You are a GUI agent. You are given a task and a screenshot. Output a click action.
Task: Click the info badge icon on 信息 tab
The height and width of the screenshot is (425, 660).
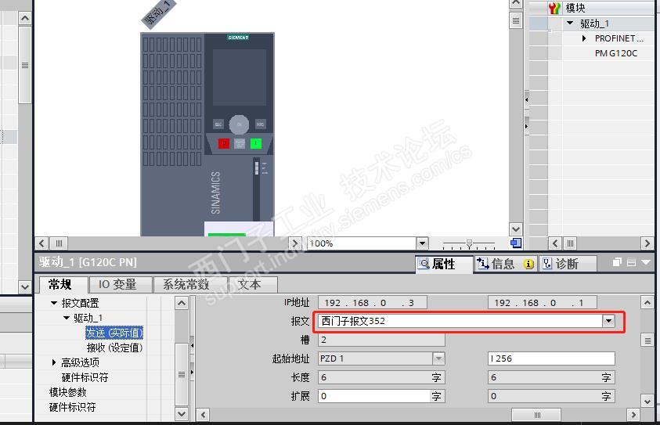(528, 264)
